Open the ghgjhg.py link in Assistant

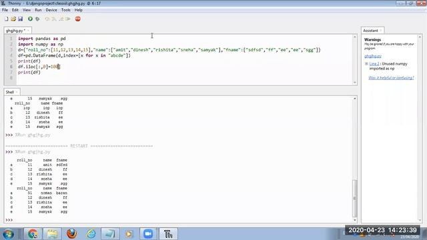click(x=373, y=56)
